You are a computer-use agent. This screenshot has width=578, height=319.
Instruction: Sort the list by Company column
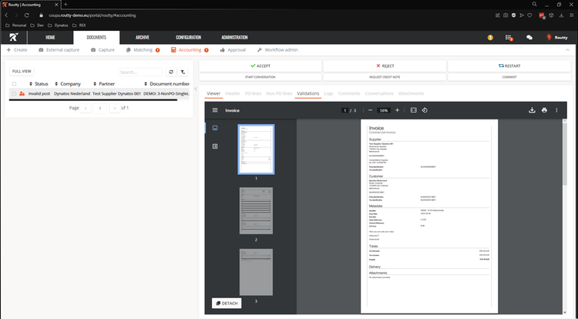70,83
